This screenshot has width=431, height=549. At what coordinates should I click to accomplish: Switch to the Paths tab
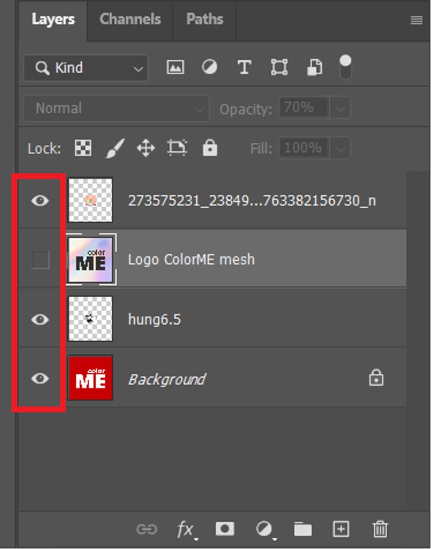(205, 20)
